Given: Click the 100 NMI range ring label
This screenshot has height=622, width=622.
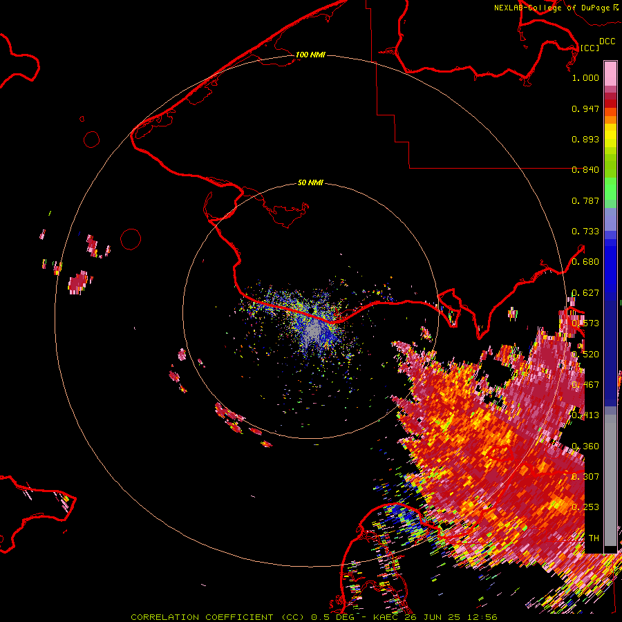Looking at the screenshot, I should tap(310, 55).
